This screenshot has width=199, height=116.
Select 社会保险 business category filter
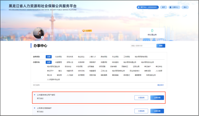tap(58, 57)
